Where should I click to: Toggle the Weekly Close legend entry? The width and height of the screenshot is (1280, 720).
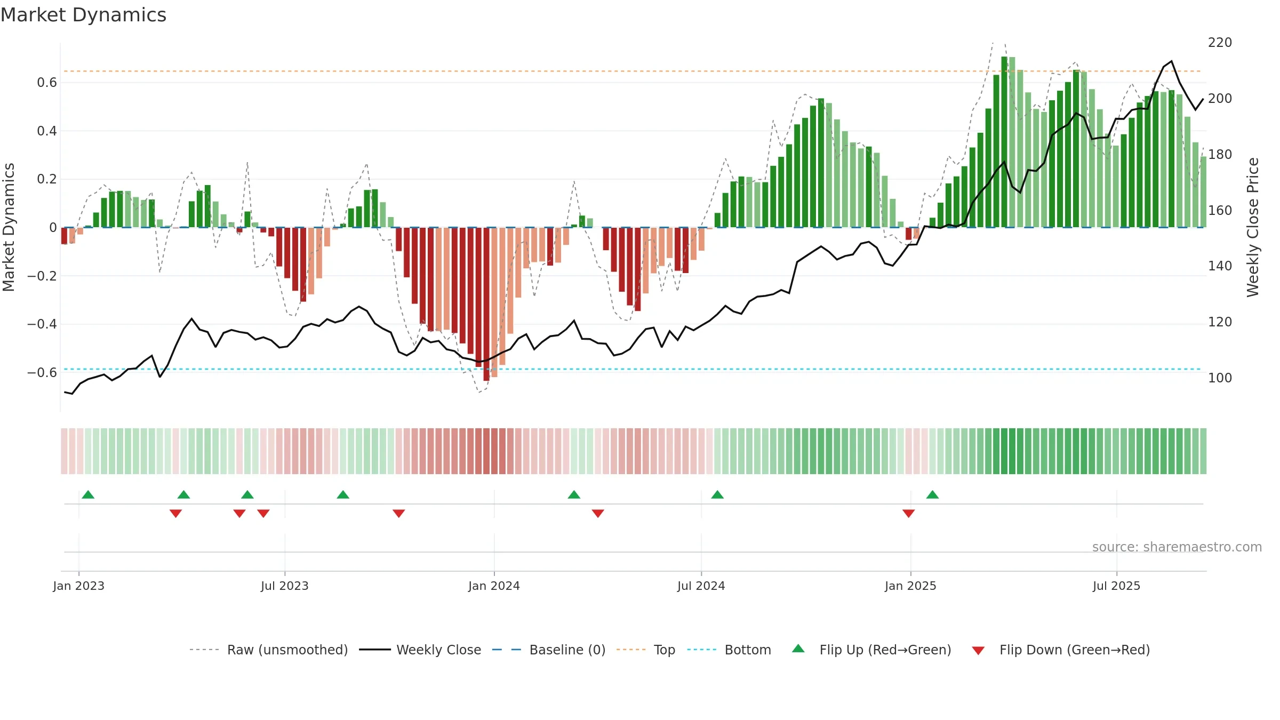420,650
